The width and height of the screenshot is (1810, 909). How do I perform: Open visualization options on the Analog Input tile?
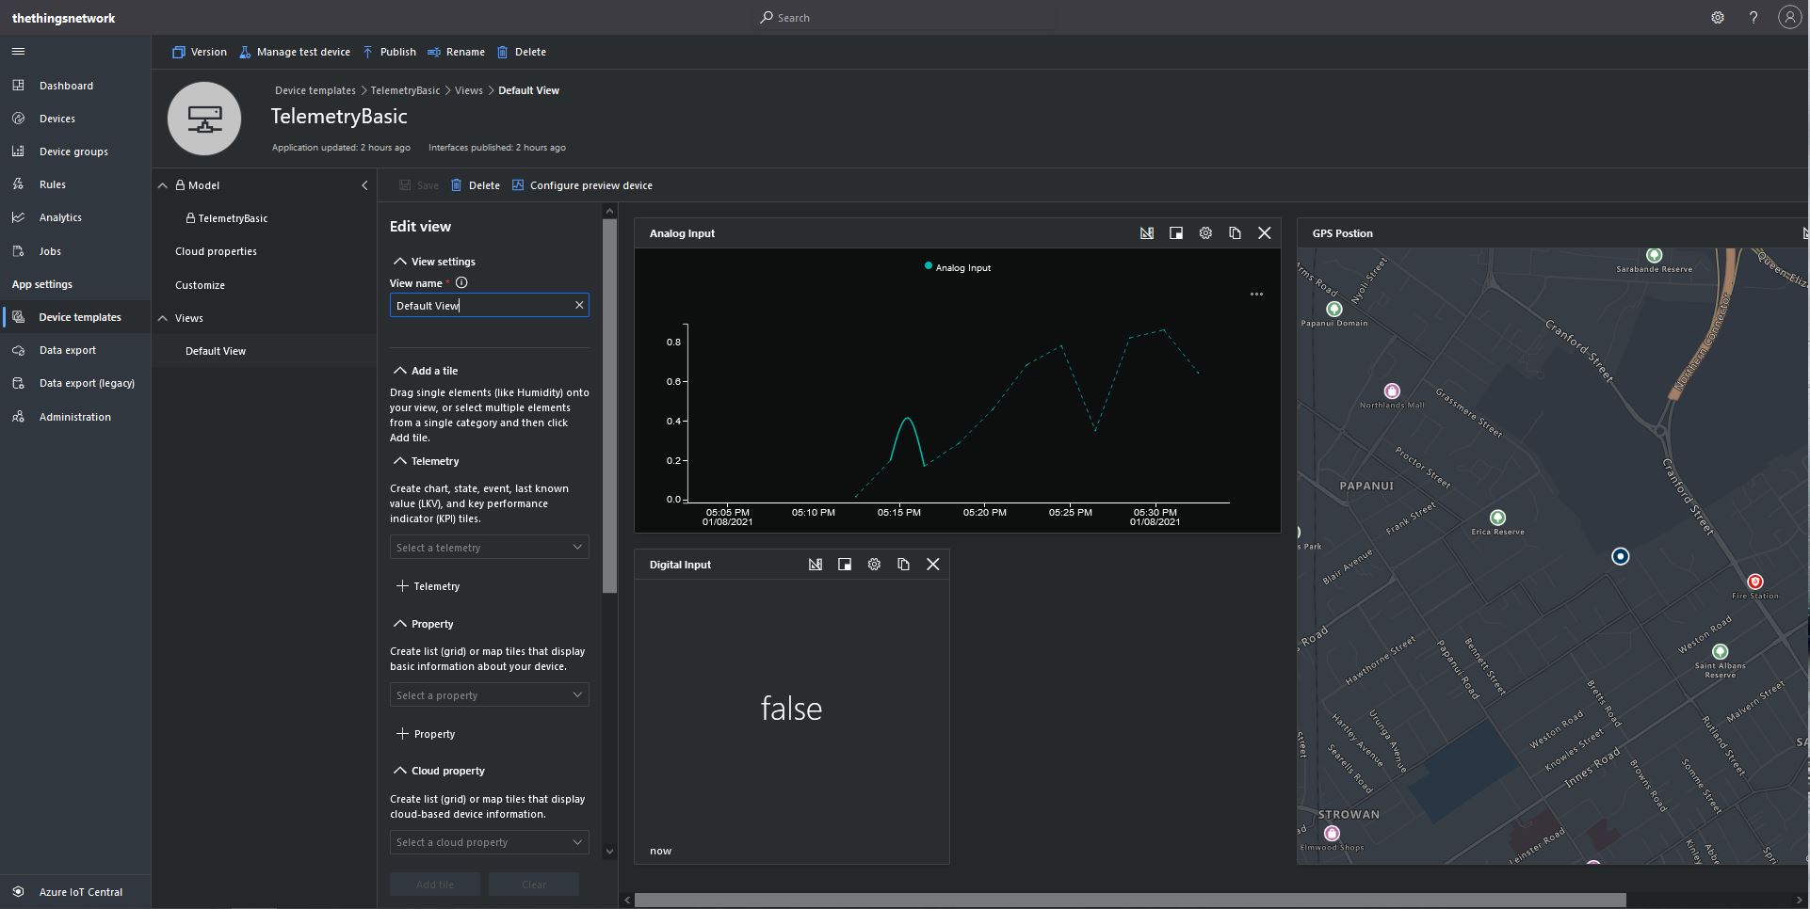1146,233
